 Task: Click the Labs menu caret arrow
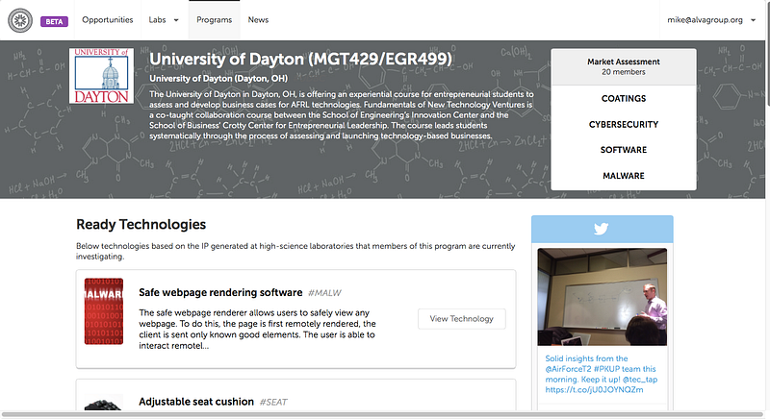(x=176, y=20)
